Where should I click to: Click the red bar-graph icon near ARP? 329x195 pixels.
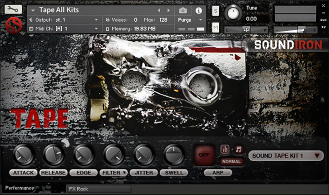click(225, 149)
